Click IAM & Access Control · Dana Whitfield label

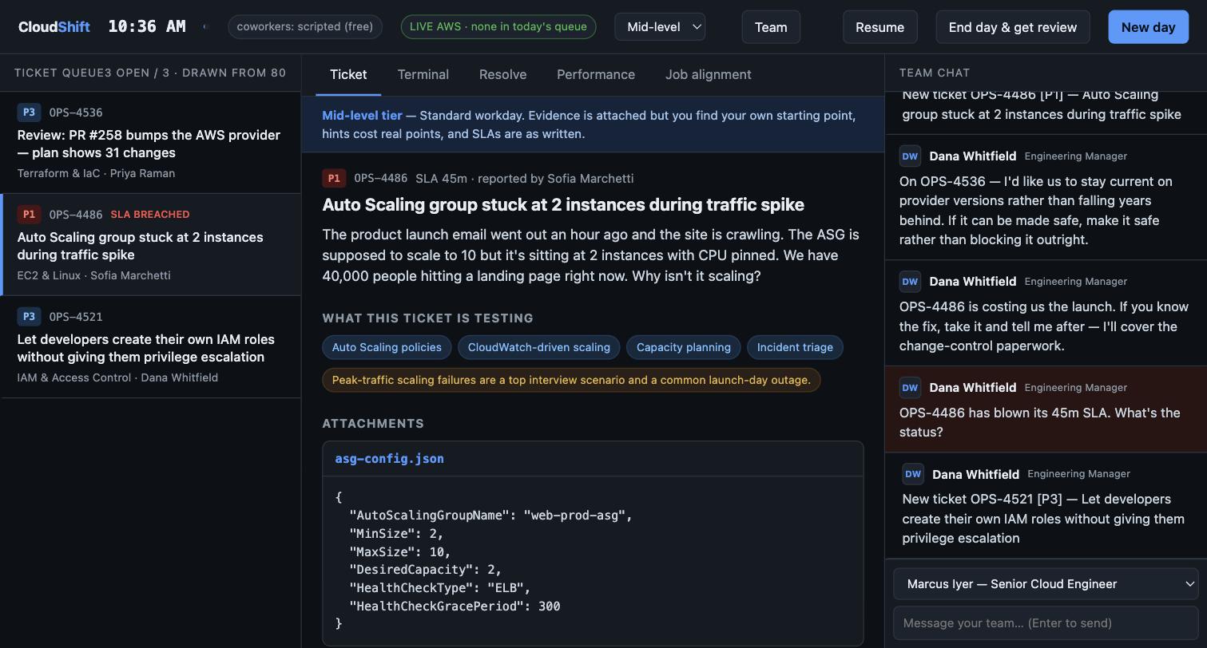[x=117, y=377]
